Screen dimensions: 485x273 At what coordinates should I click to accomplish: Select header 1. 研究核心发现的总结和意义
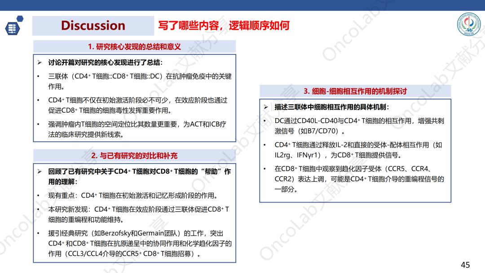click(x=134, y=47)
